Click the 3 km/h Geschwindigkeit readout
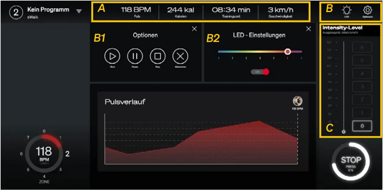The image size is (383, 190). [x=281, y=12]
